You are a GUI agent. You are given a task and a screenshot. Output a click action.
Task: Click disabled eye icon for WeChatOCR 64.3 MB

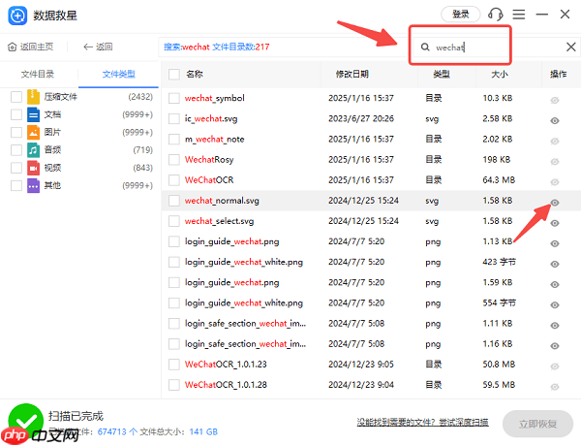[x=555, y=182]
